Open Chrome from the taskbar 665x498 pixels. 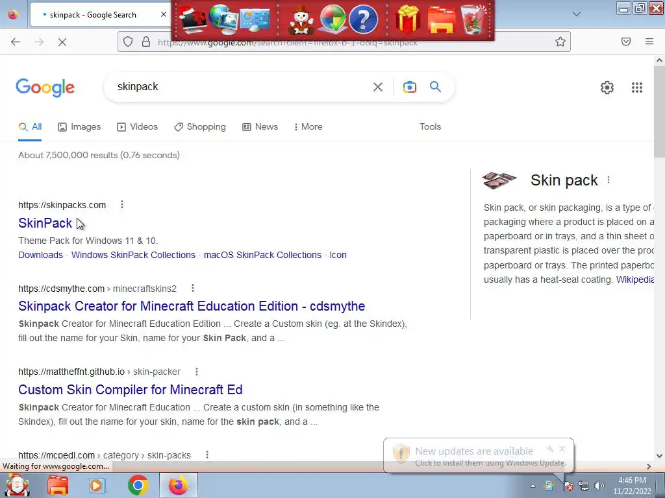tap(138, 485)
